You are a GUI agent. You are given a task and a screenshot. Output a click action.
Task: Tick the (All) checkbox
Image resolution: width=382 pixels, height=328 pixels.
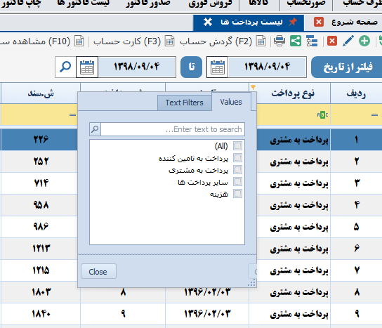(237, 145)
